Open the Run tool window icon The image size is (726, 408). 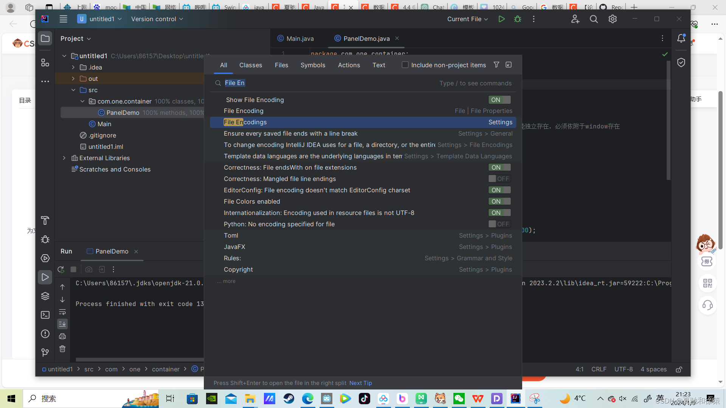45,277
